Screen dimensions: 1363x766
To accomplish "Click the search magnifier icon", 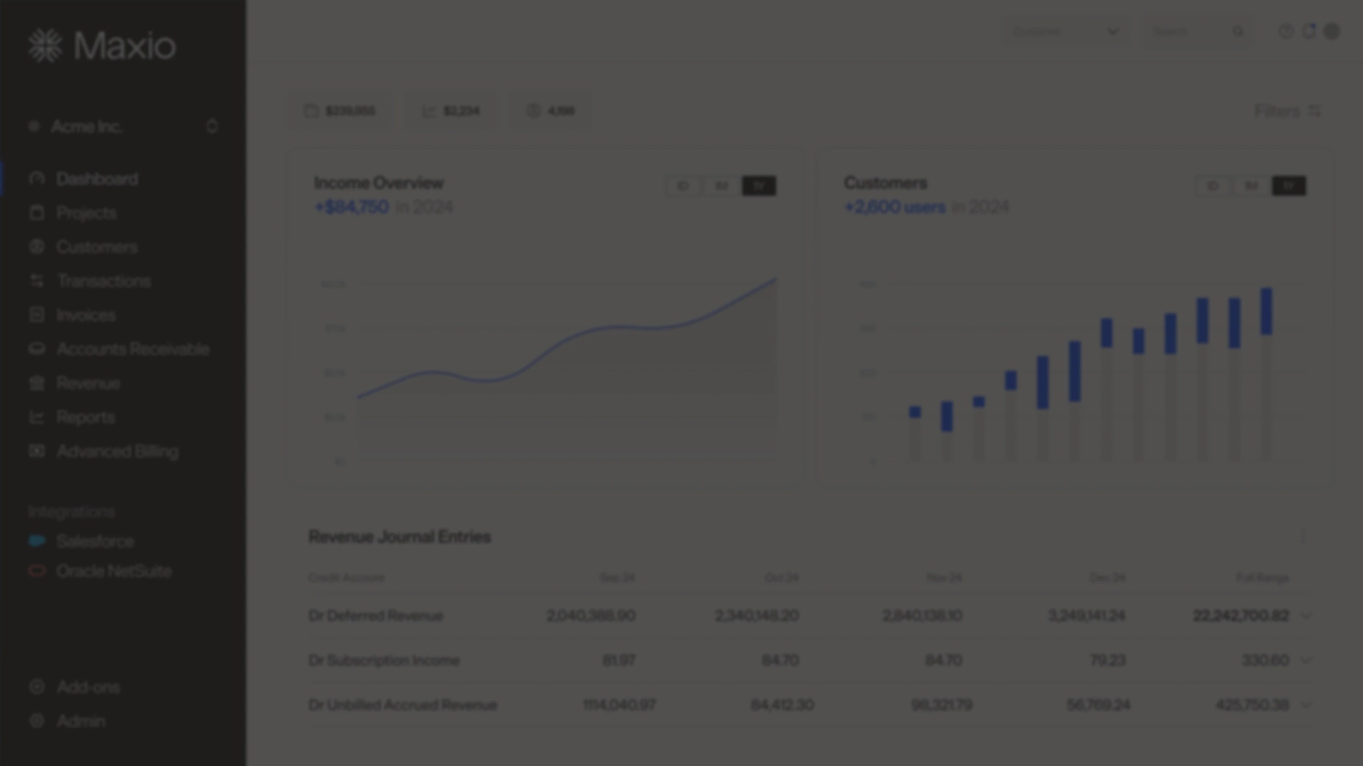I will click(x=1238, y=32).
